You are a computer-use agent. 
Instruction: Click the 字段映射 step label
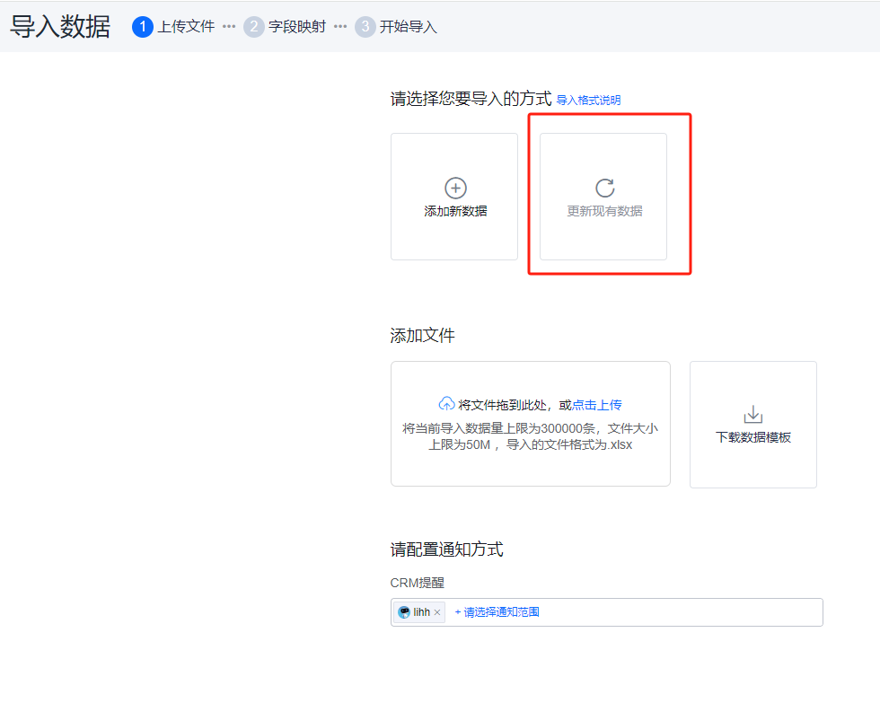click(x=297, y=27)
